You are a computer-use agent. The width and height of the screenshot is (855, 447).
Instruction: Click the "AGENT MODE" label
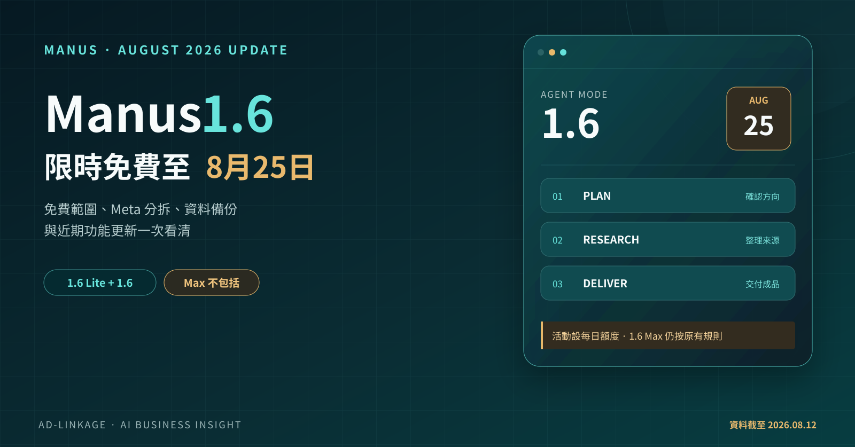pyautogui.click(x=574, y=95)
